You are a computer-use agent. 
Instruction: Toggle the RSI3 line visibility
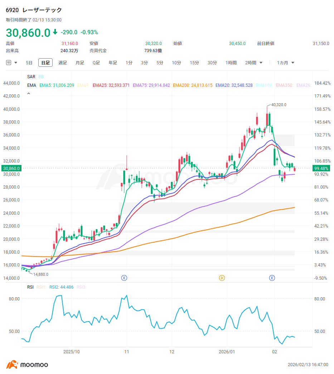[x=81, y=287]
